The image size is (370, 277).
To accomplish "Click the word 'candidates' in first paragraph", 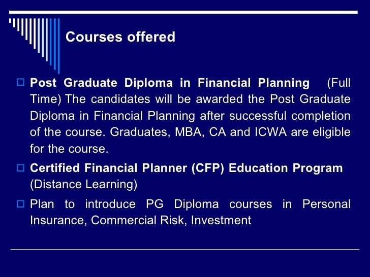I will (x=120, y=99).
